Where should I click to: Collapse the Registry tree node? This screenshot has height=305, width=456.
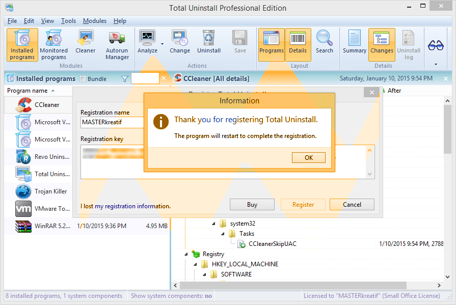tap(186, 254)
